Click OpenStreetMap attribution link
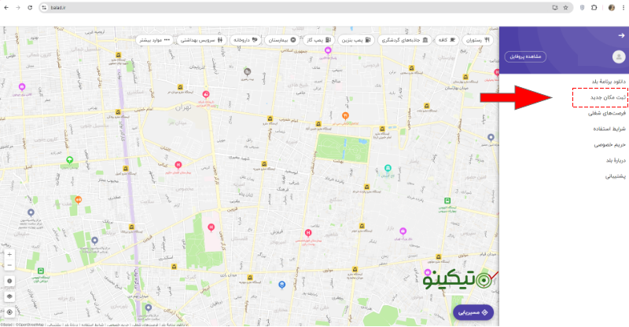This screenshot has height=327, width=629. coord(30,325)
